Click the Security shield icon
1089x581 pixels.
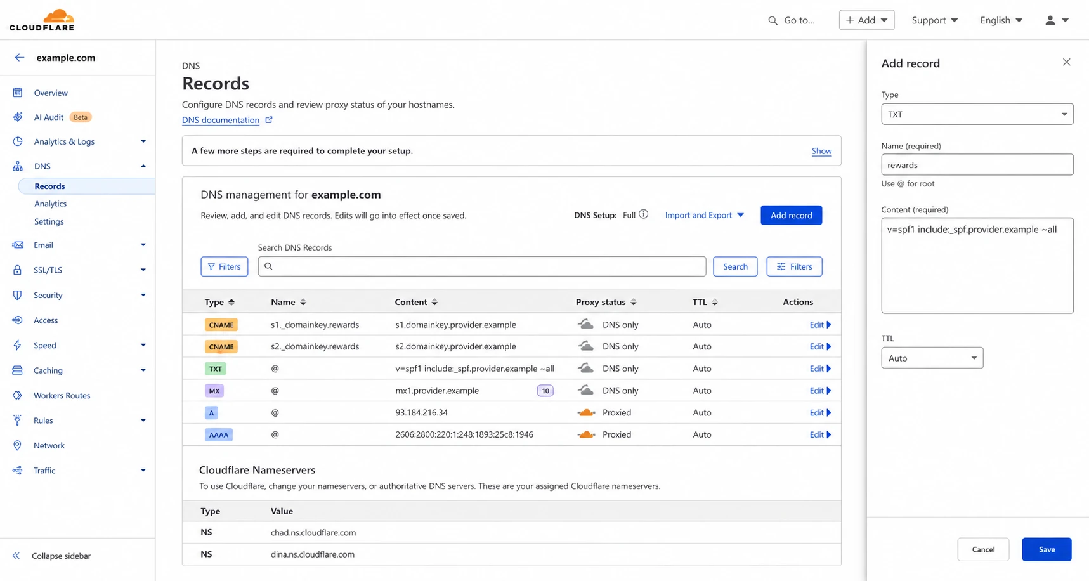18,295
